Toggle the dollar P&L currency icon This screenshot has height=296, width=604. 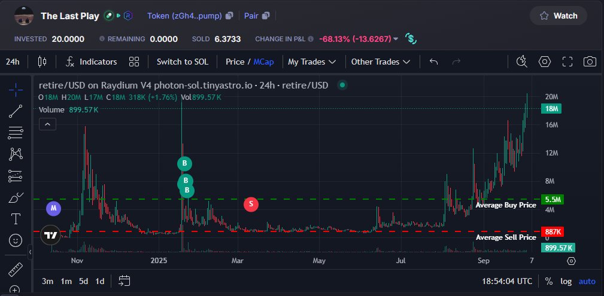[x=411, y=38]
